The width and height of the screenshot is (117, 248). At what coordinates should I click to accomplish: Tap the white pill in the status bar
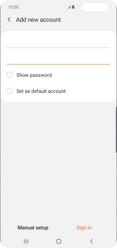[95, 7]
